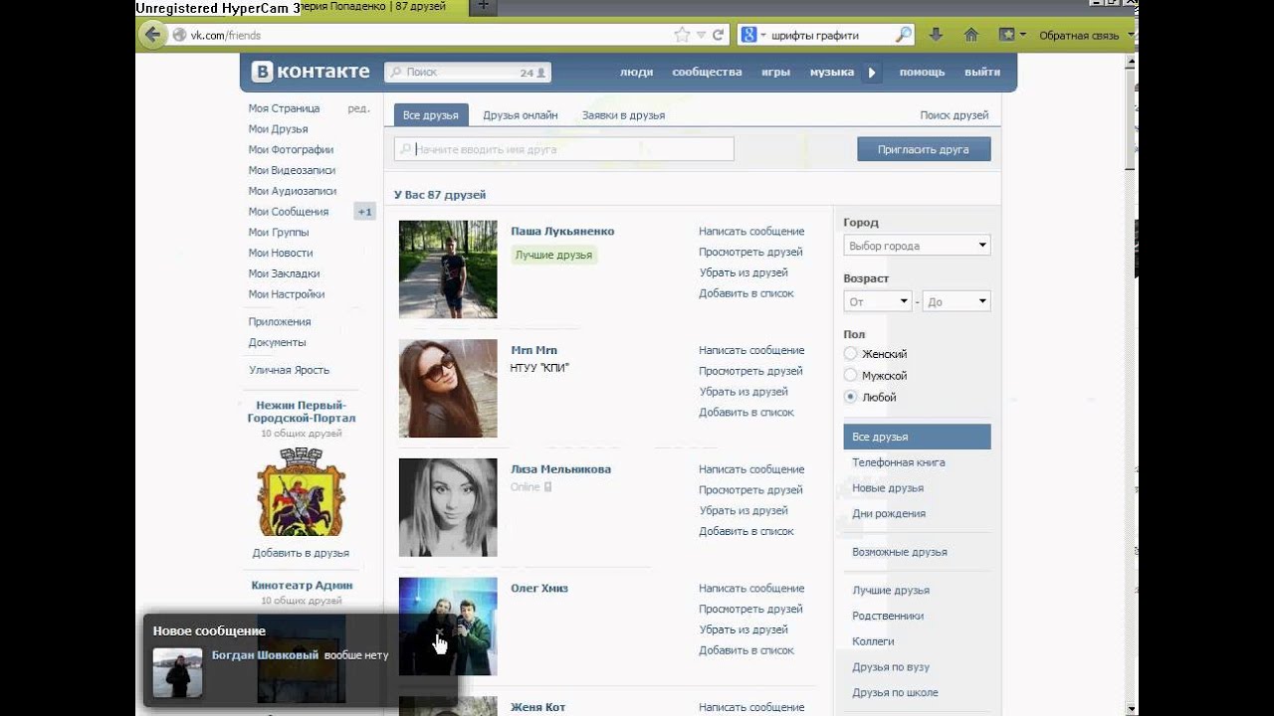1274x716 pixels.
Task: Open the люди header menu item
Action: pyautogui.click(x=636, y=72)
